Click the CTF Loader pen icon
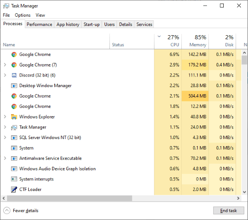Image resolution: width=248 pixels, height=220 pixels. pyautogui.click(x=14, y=189)
